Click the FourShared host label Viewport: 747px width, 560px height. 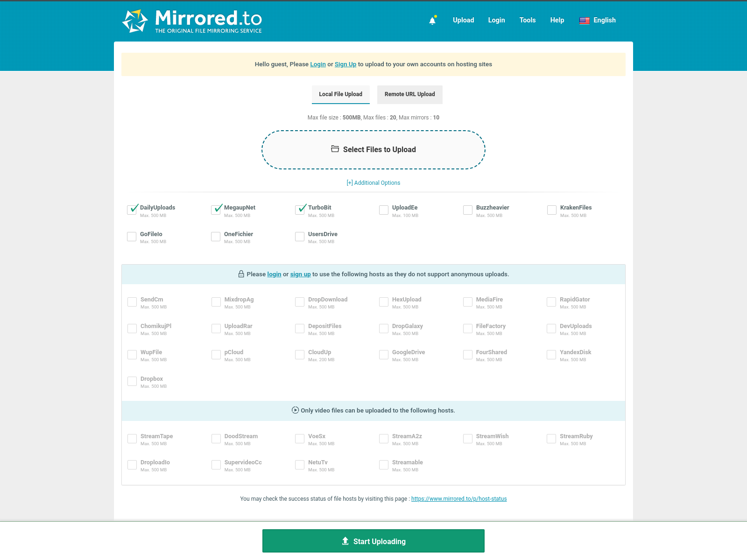(x=492, y=352)
